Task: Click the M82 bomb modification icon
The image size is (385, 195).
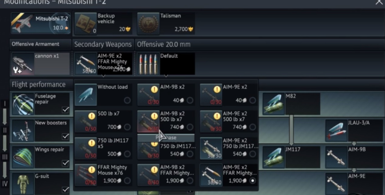Action: (274, 104)
